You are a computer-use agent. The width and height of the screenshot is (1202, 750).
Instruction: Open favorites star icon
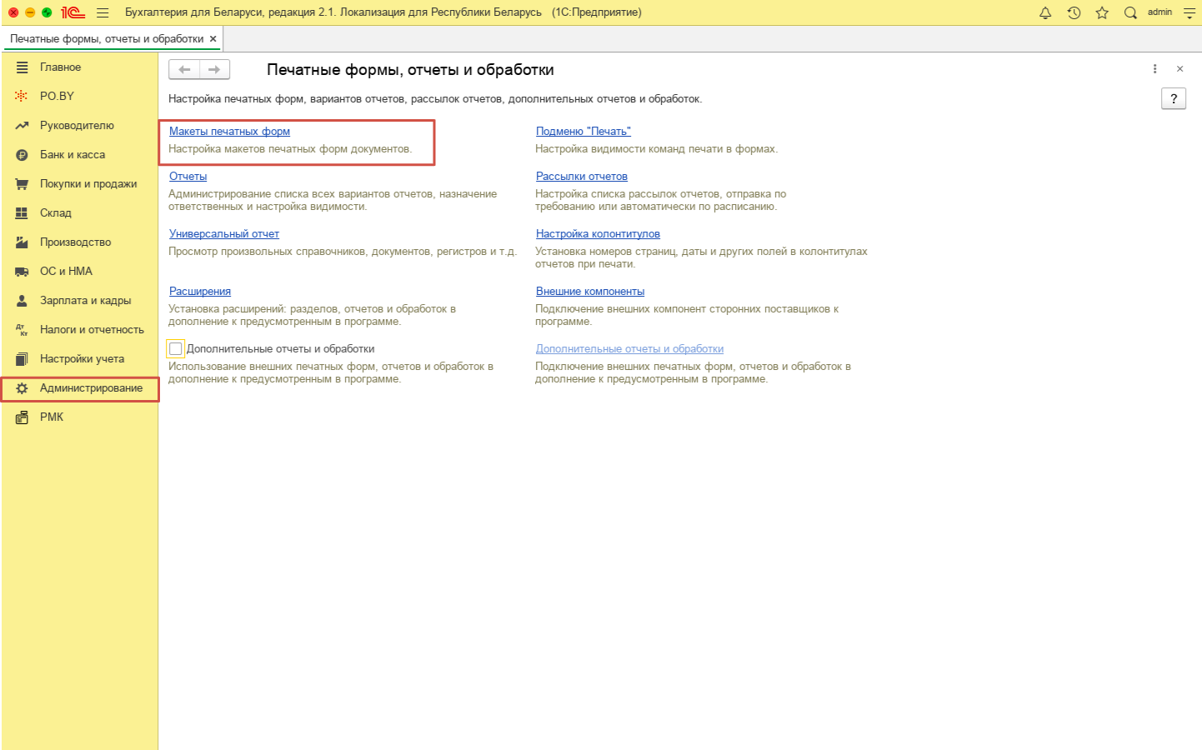[x=1102, y=12]
